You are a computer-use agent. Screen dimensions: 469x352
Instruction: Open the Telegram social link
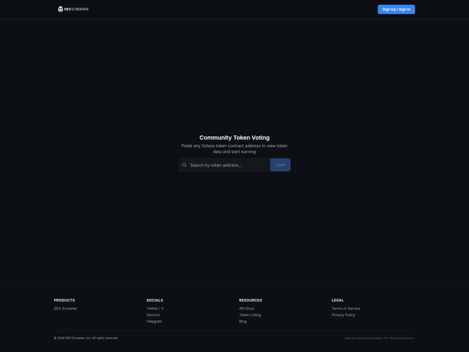tap(154, 321)
